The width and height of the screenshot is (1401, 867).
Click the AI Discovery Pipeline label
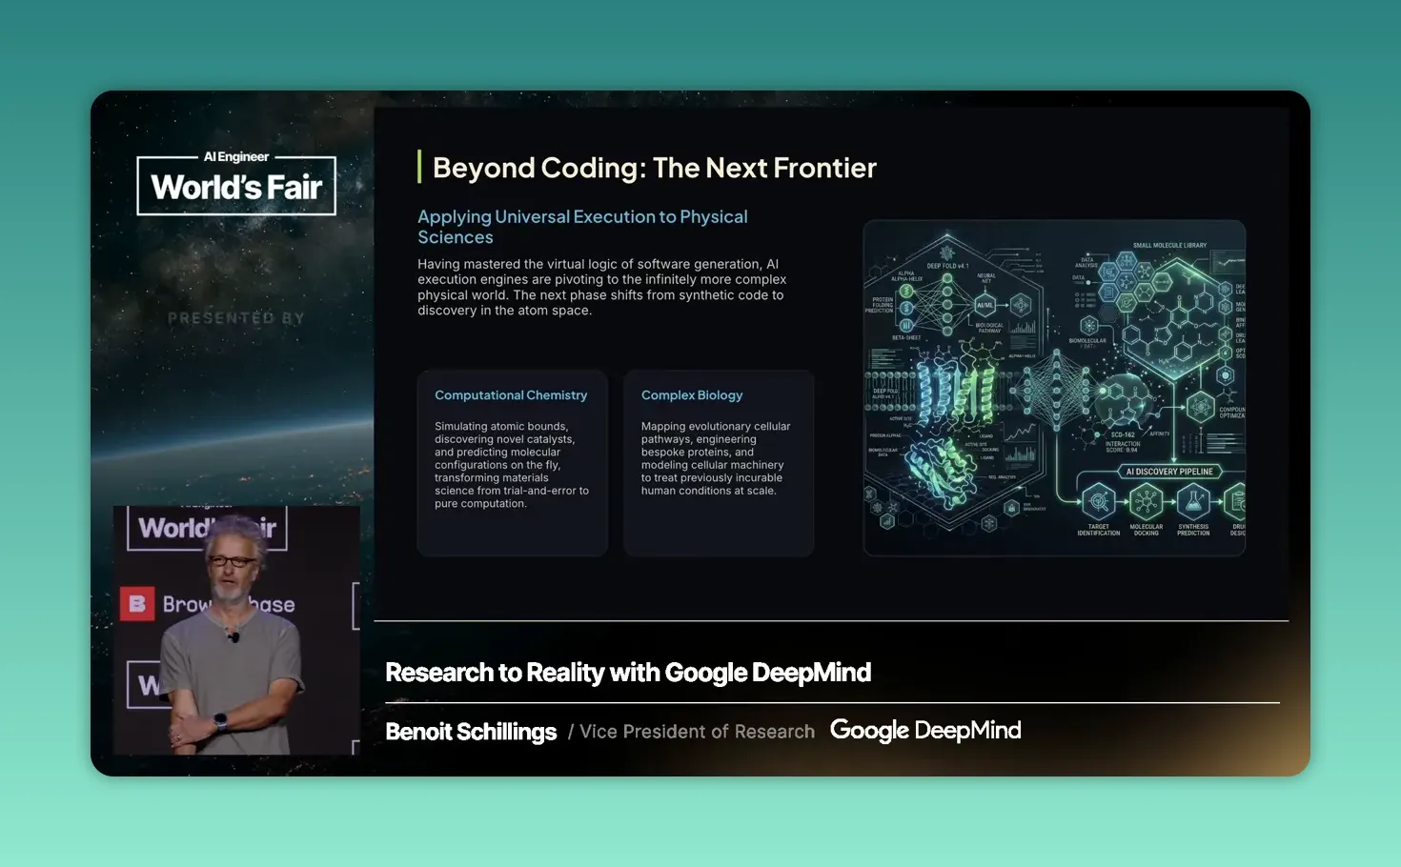pyautogui.click(x=1170, y=472)
